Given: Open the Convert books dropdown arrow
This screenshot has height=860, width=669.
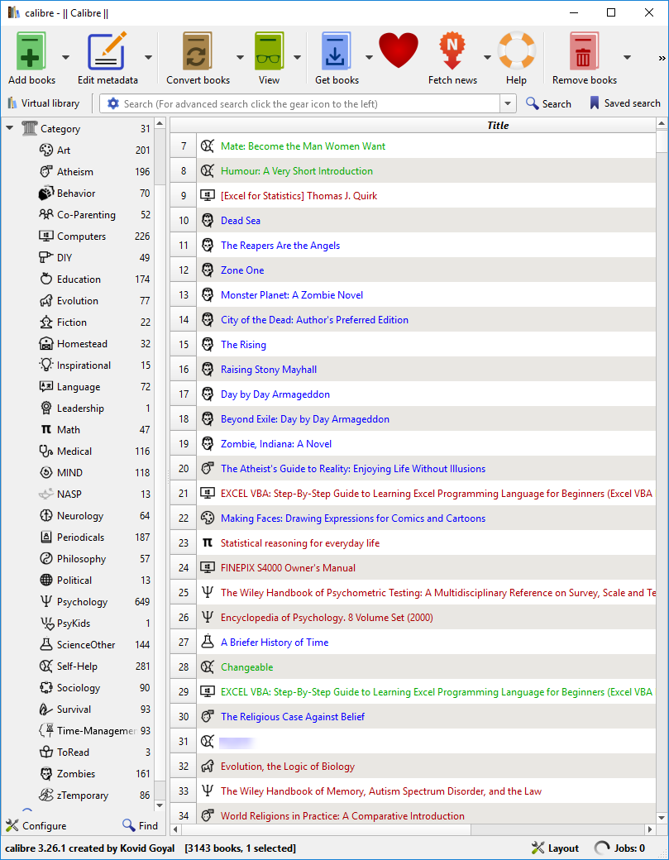Looking at the screenshot, I should tap(240, 57).
